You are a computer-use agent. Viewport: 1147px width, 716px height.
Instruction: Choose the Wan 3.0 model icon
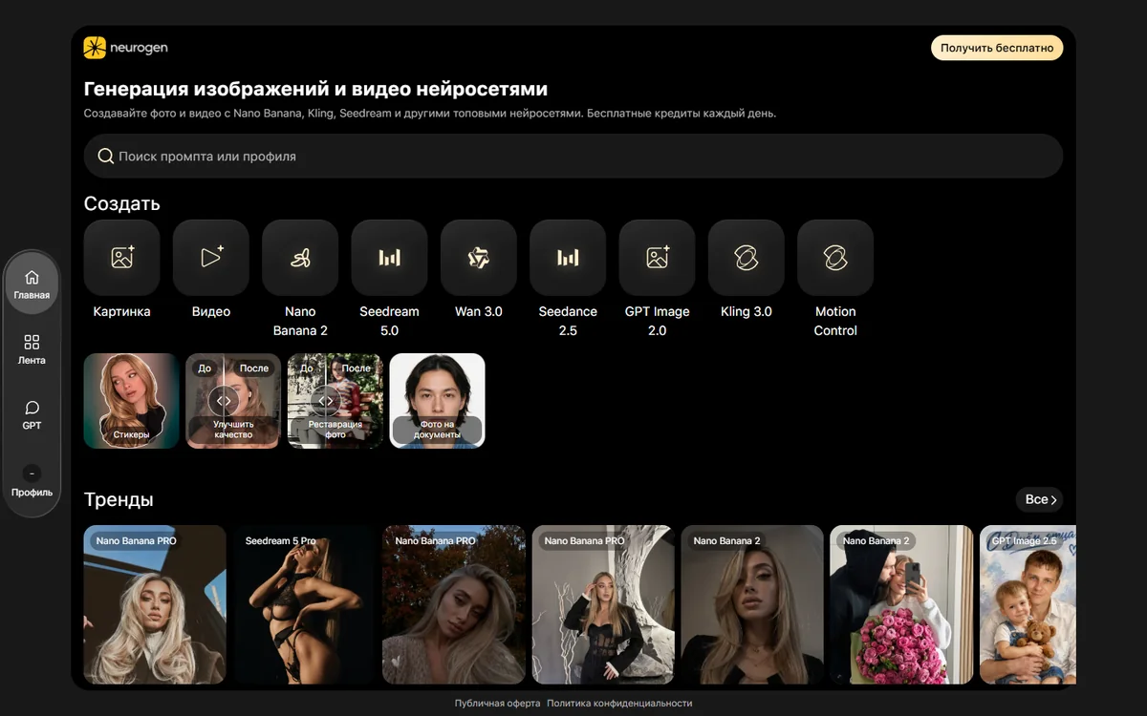pyautogui.click(x=479, y=258)
